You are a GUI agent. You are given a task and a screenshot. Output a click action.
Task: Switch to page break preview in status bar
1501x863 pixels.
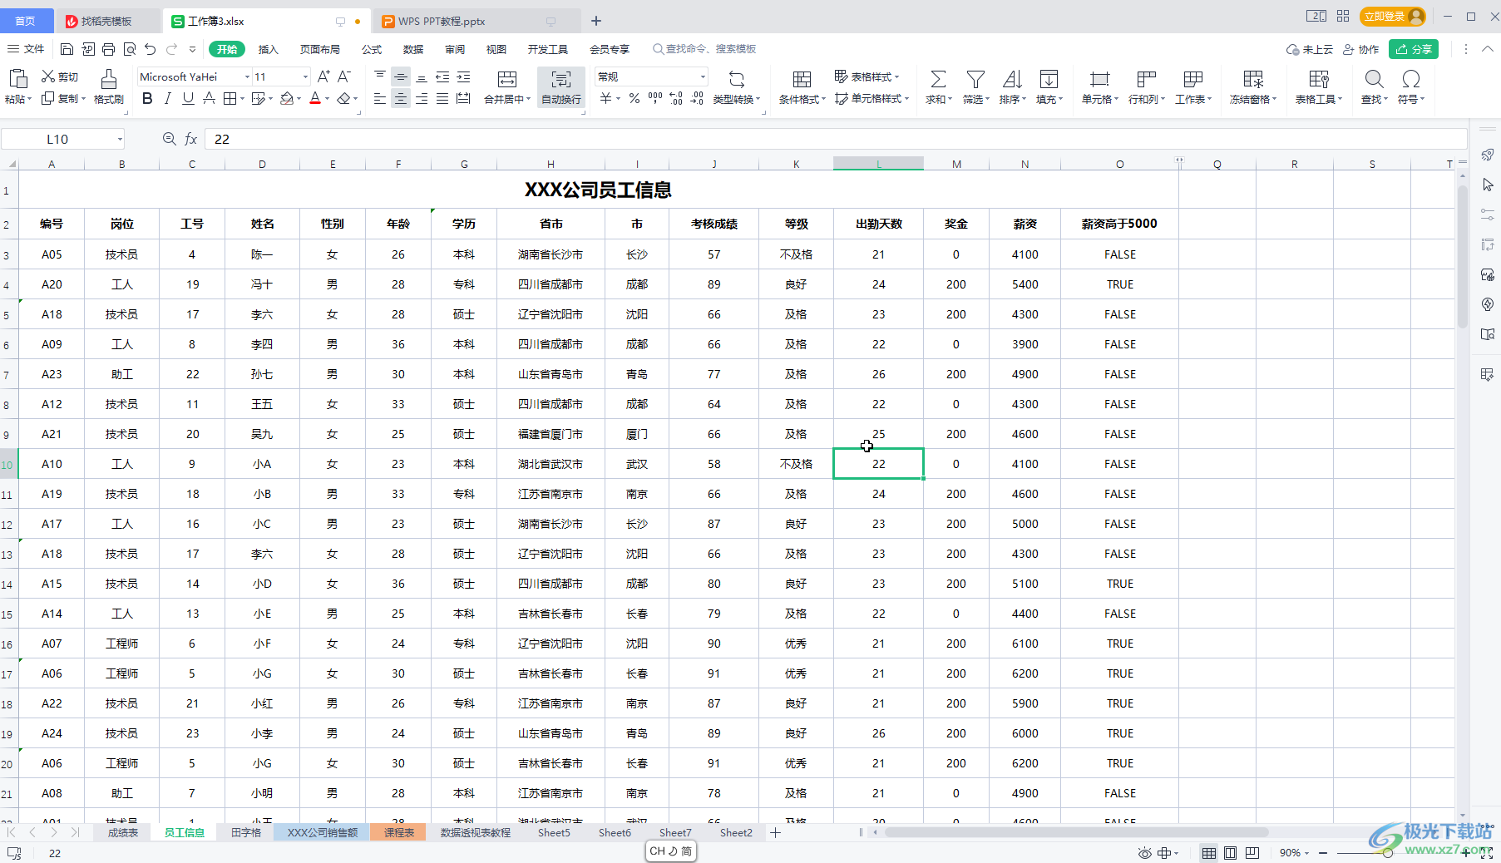pyautogui.click(x=1252, y=853)
